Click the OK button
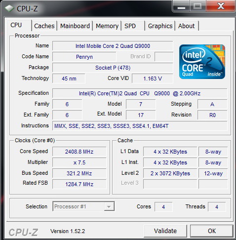 [212, 231]
